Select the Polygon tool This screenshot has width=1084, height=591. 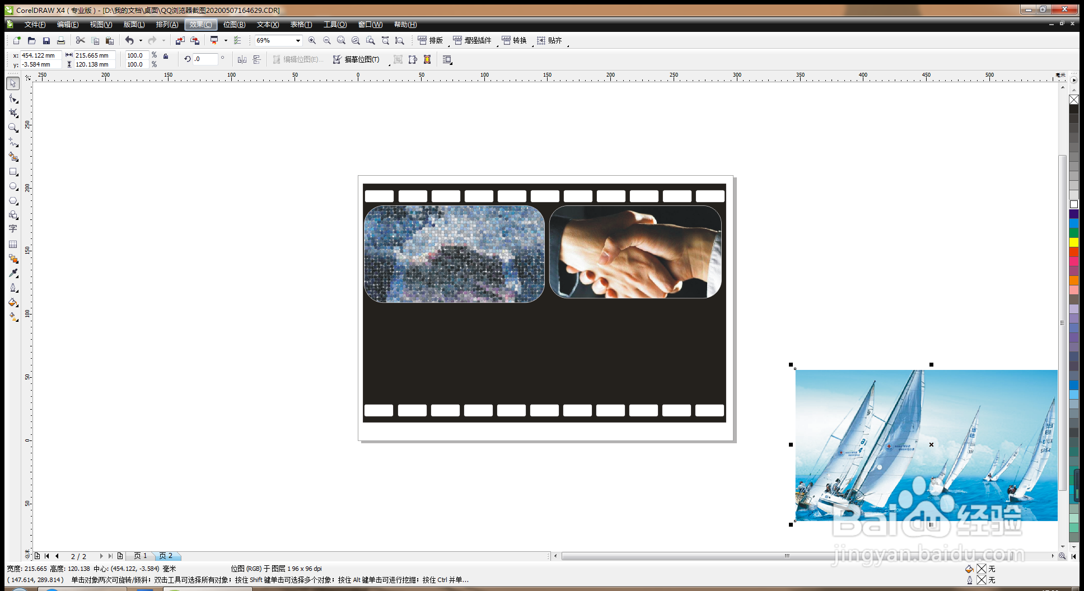tap(13, 201)
